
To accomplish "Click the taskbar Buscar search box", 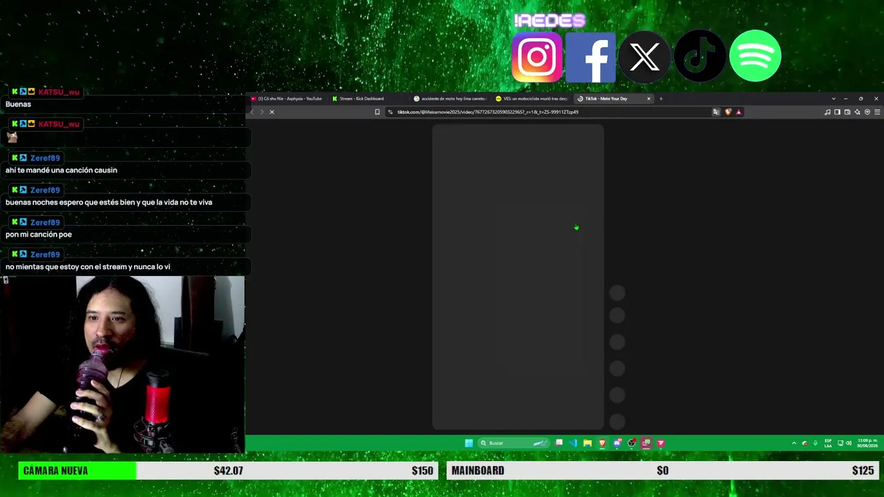I will click(x=515, y=443).
